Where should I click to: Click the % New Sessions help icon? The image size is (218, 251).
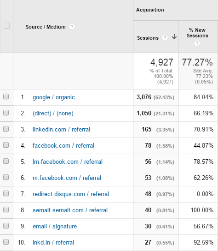[197, 43]
